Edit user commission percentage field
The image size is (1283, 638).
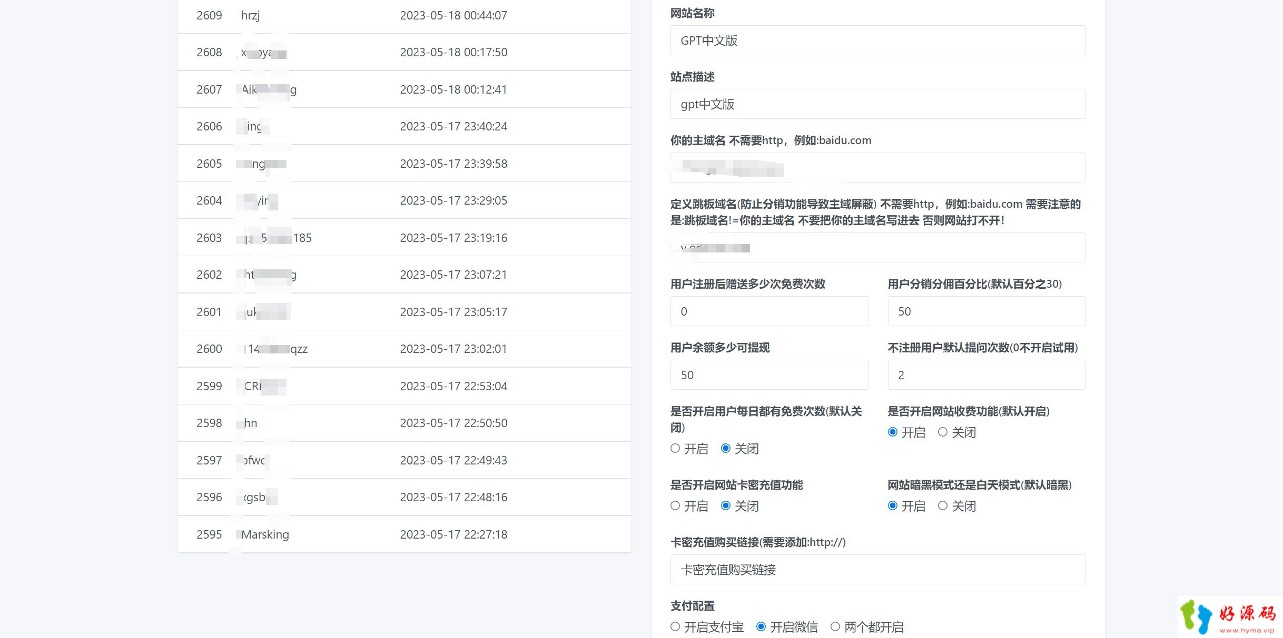987,311
